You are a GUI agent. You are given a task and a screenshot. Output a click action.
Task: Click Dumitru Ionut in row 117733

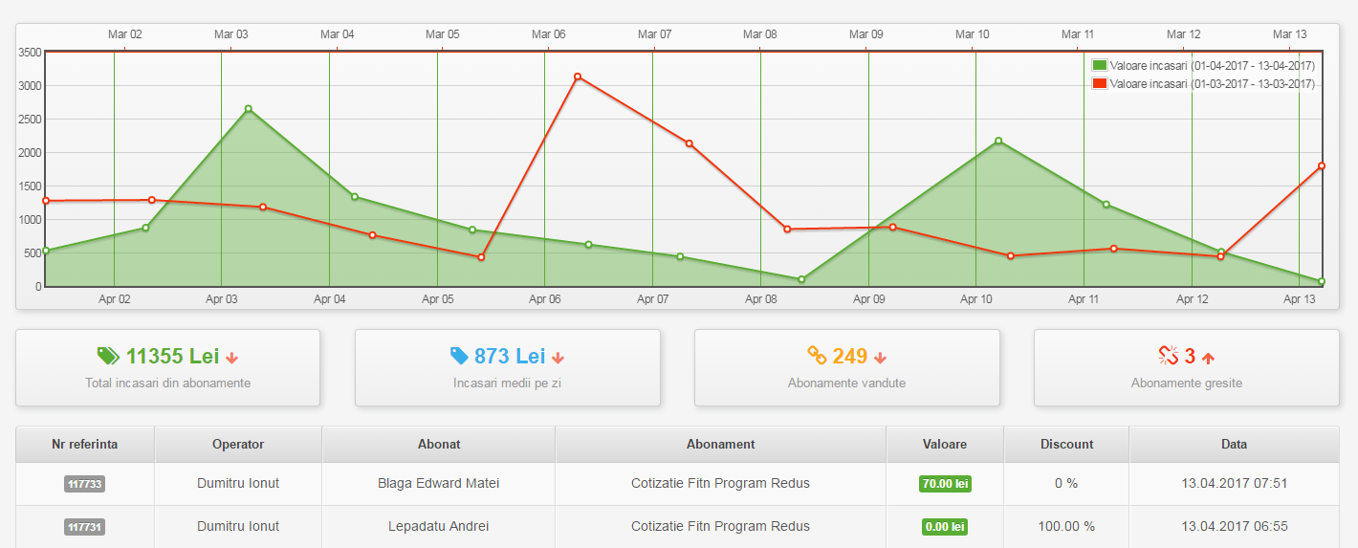point(238,484)
